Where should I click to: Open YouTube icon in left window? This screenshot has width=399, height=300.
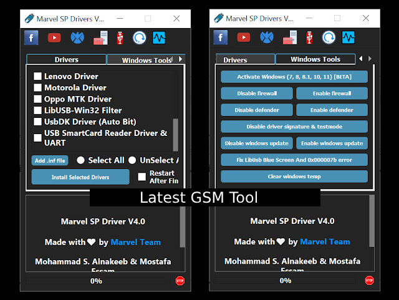pyautogui.click(x=54, y=37)
